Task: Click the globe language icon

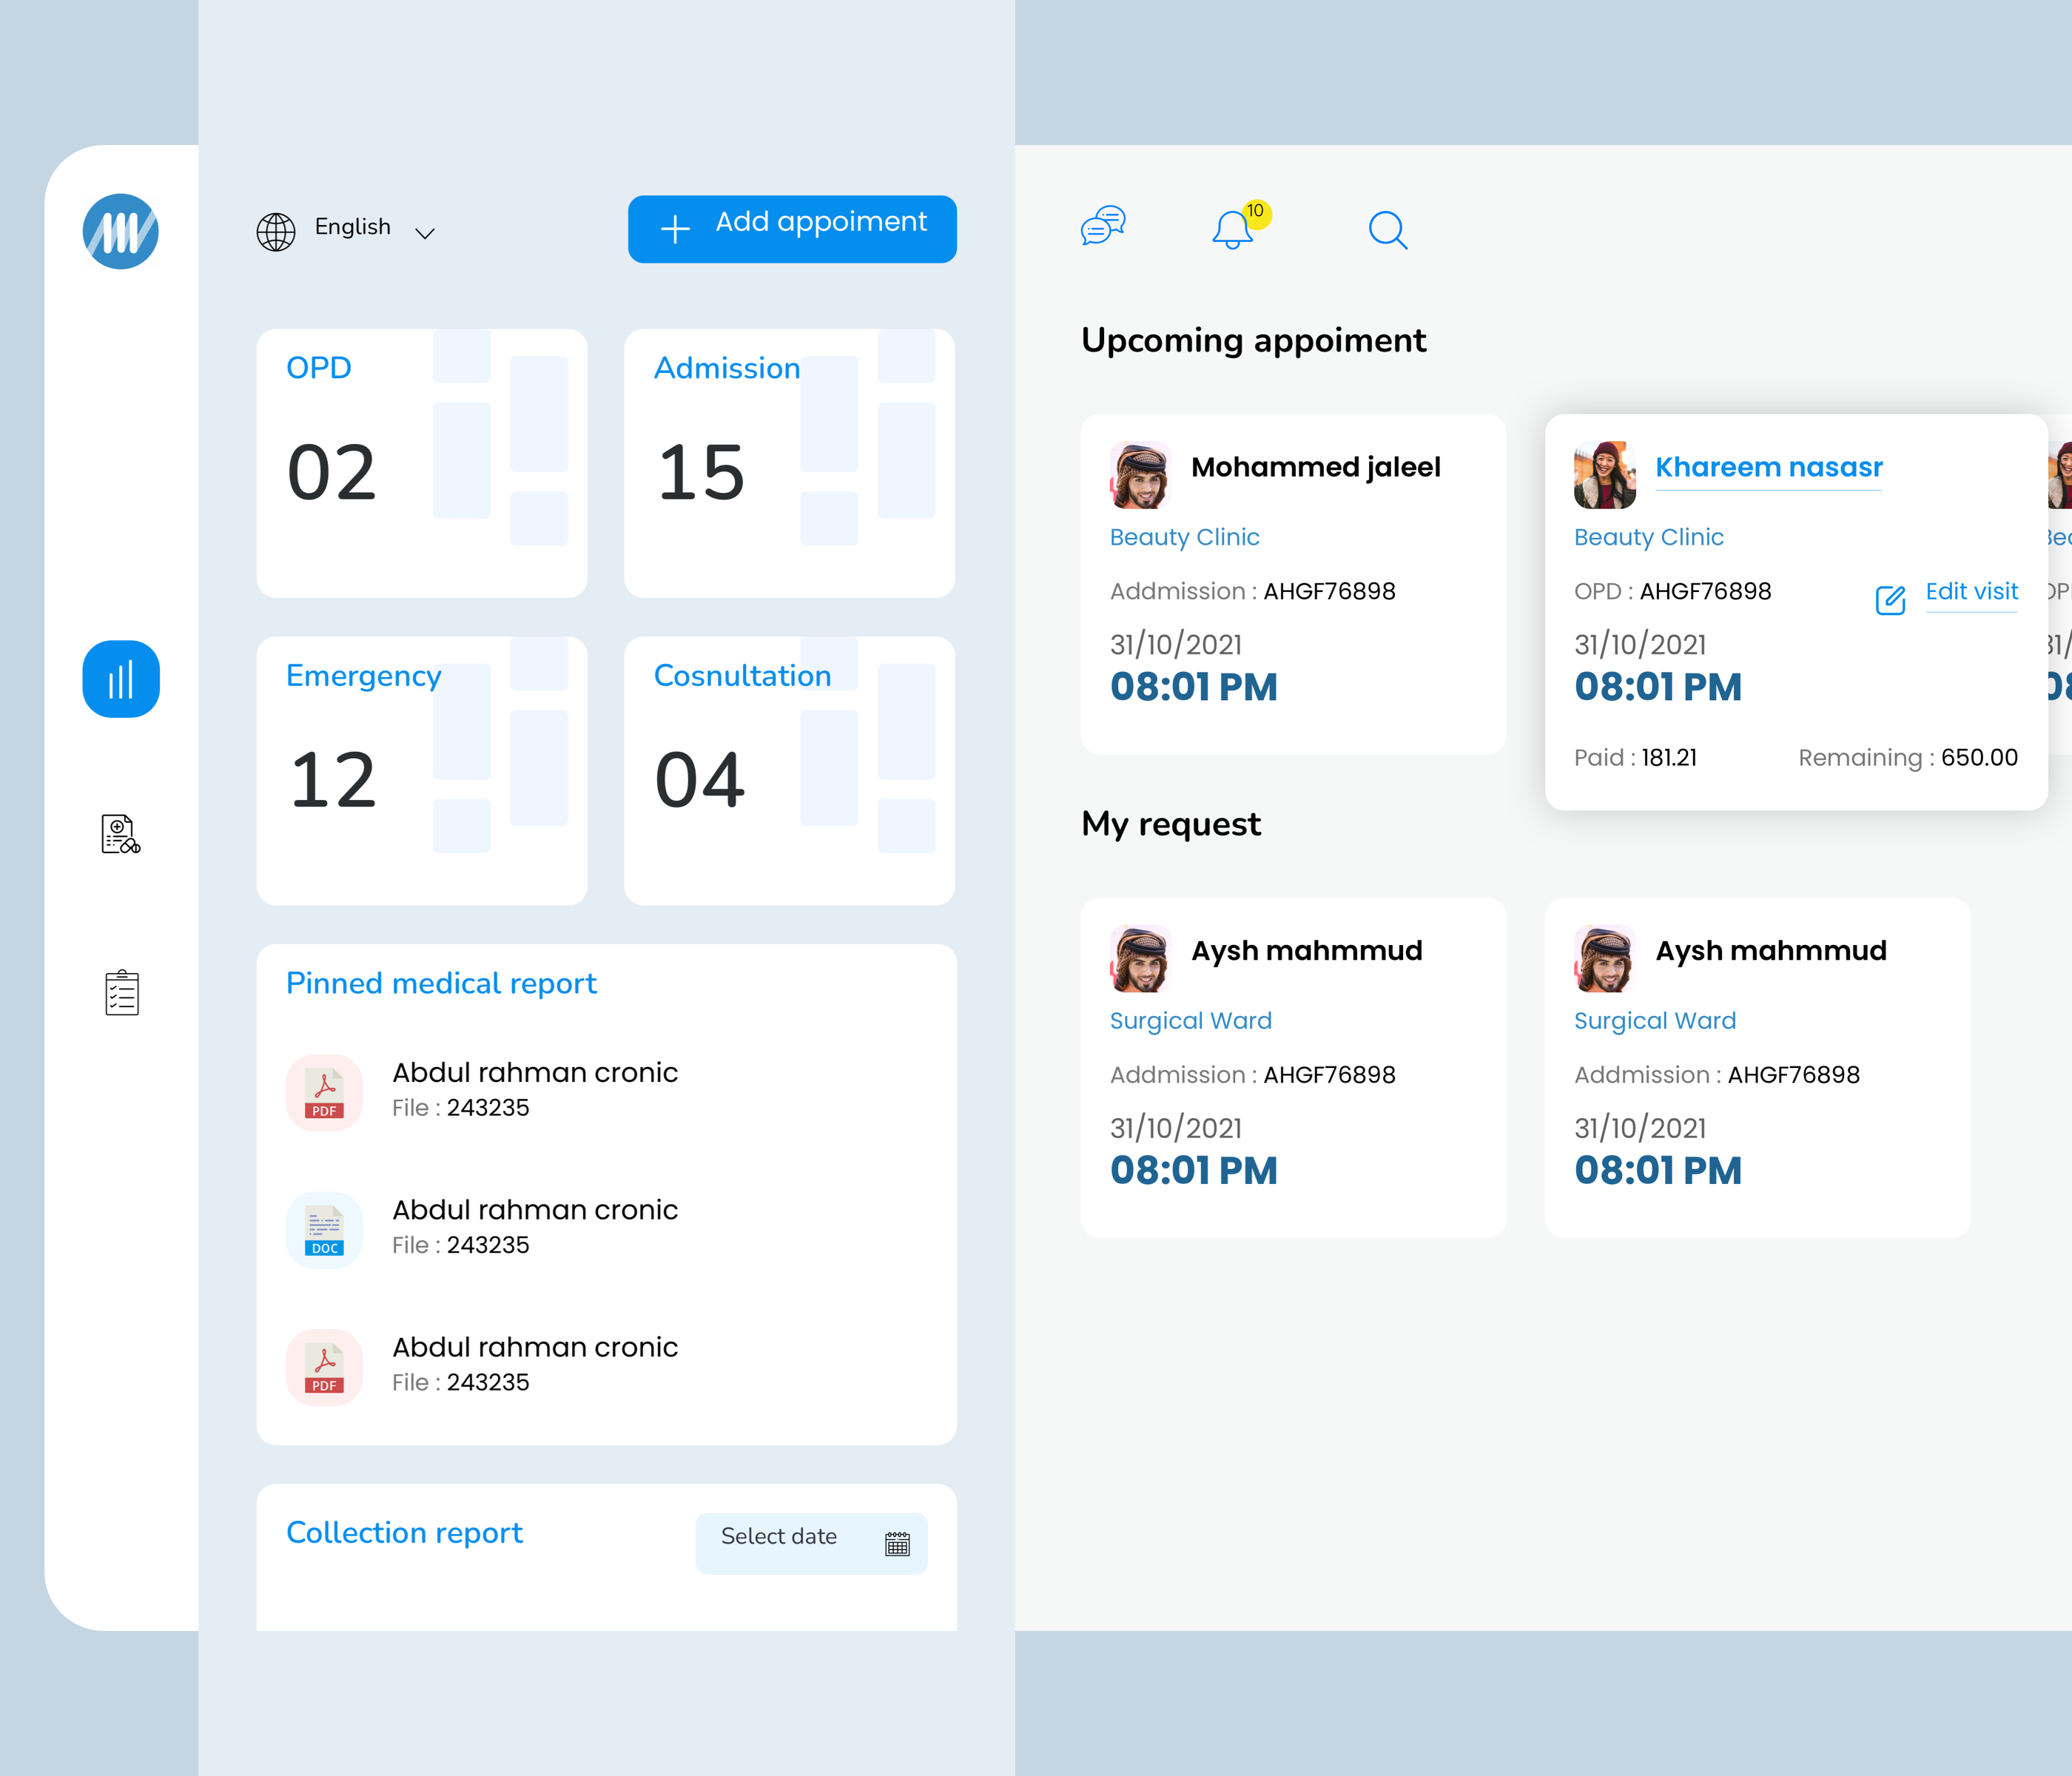Action: [276, 231]
